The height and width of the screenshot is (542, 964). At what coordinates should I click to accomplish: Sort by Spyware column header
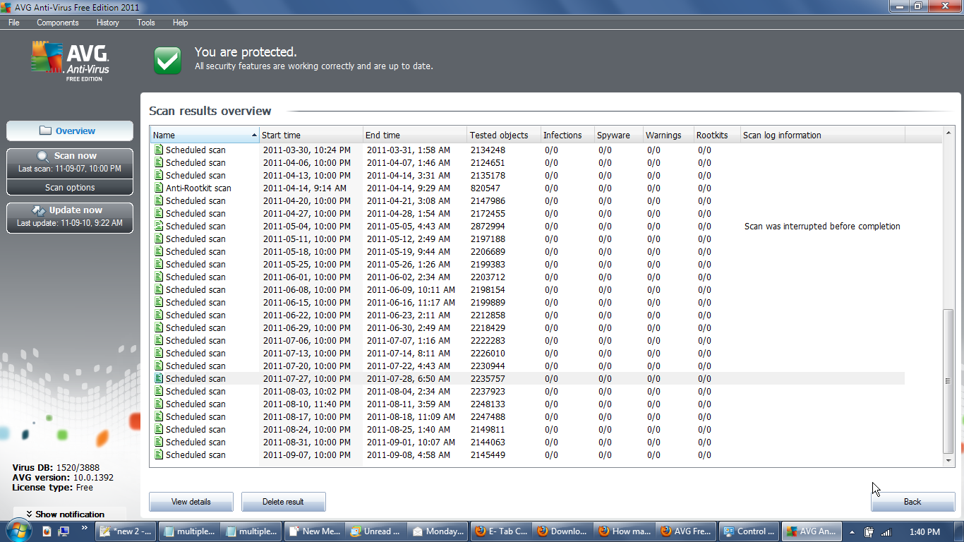(618, 135)
